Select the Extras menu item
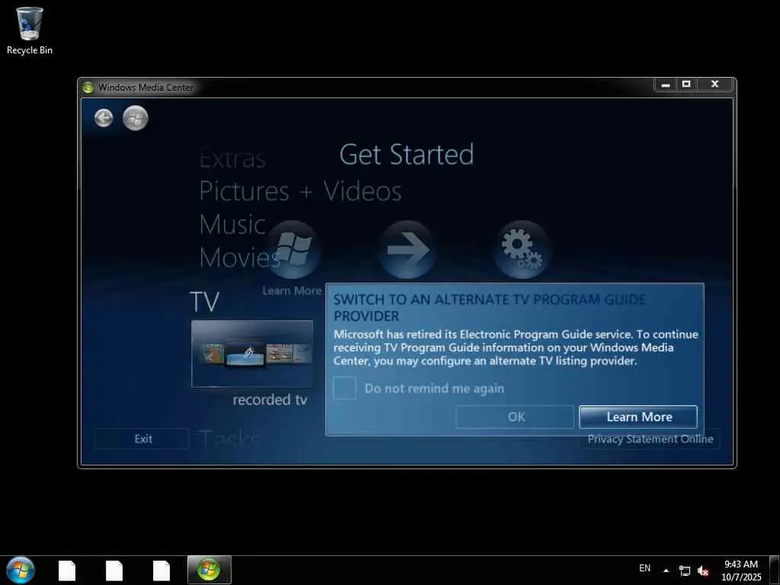This screenshot has width=780, height=585. 232,159
